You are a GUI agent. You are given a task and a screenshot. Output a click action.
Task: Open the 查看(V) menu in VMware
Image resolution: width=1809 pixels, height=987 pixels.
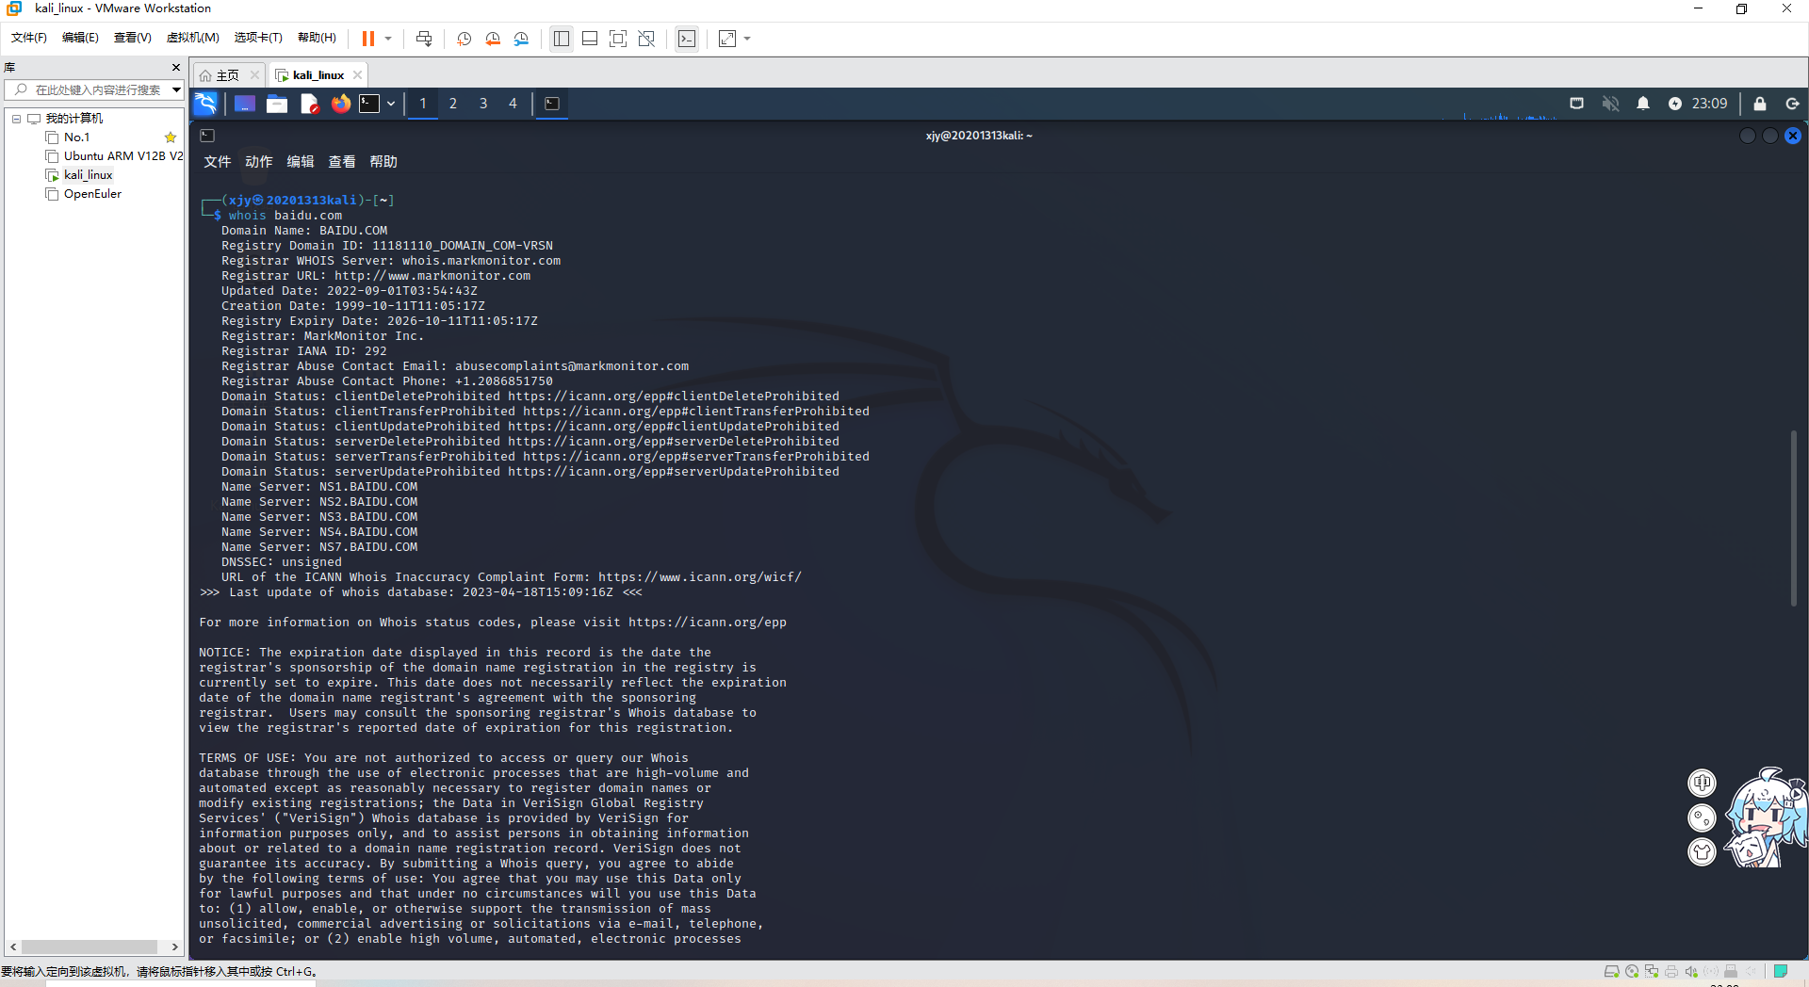(133, 38)
